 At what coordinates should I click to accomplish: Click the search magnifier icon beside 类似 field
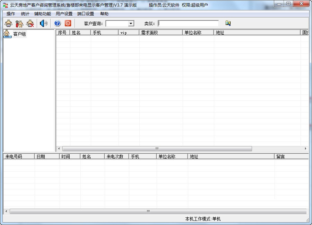click(228, 24)
